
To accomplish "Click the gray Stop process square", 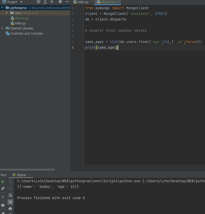I will [x=3, y=197].
